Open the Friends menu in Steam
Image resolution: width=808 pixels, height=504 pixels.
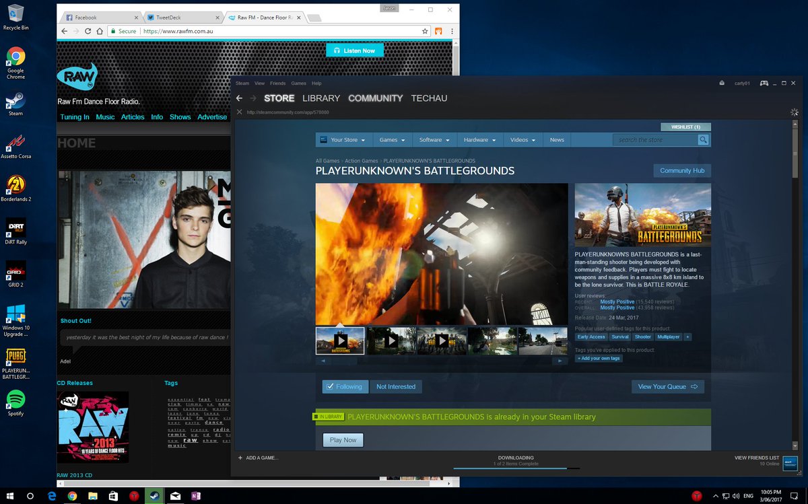pyautogui.click(x=277, y=83)
